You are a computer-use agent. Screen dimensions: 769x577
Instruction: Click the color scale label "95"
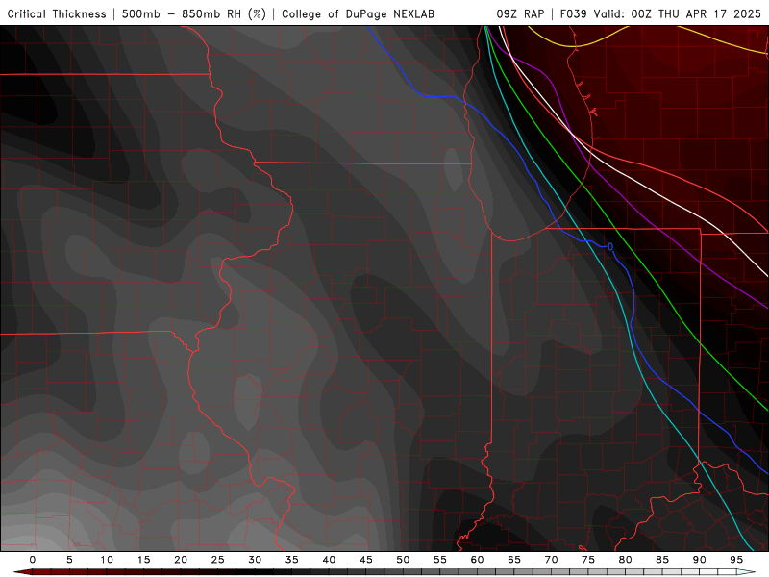click(x=736, y=560)
